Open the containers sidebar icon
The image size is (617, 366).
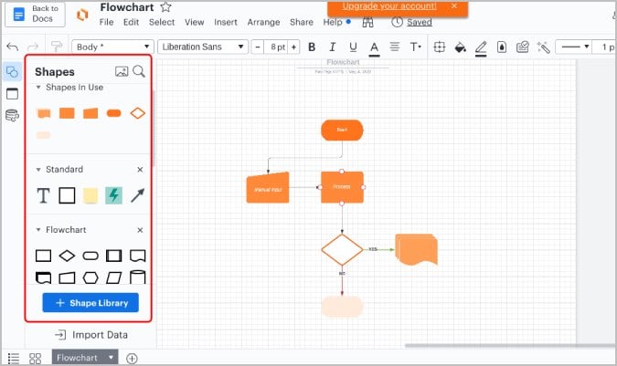coord(12,94)
